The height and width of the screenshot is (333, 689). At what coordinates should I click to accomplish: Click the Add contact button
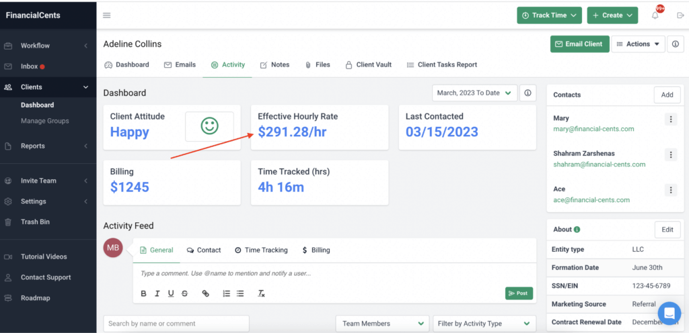pos(667,95)
